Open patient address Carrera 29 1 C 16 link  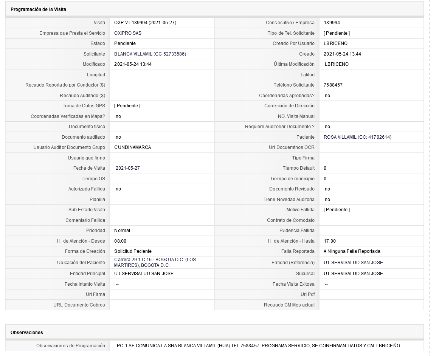click(x=155, y=263)
